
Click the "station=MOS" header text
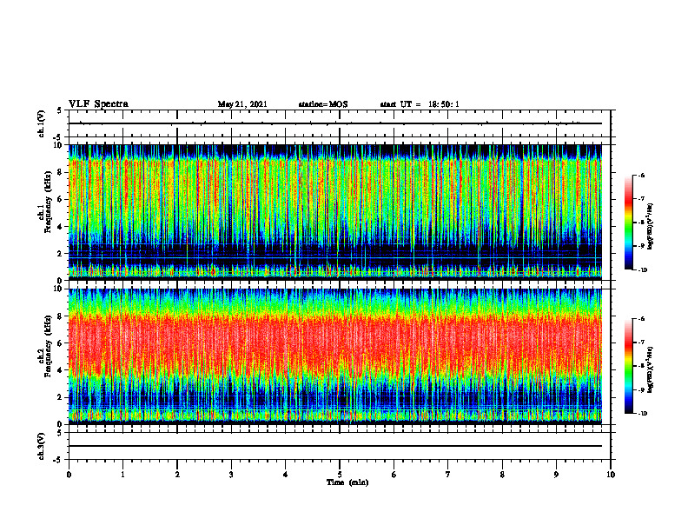pyautogui.click(x=323, y=104)
